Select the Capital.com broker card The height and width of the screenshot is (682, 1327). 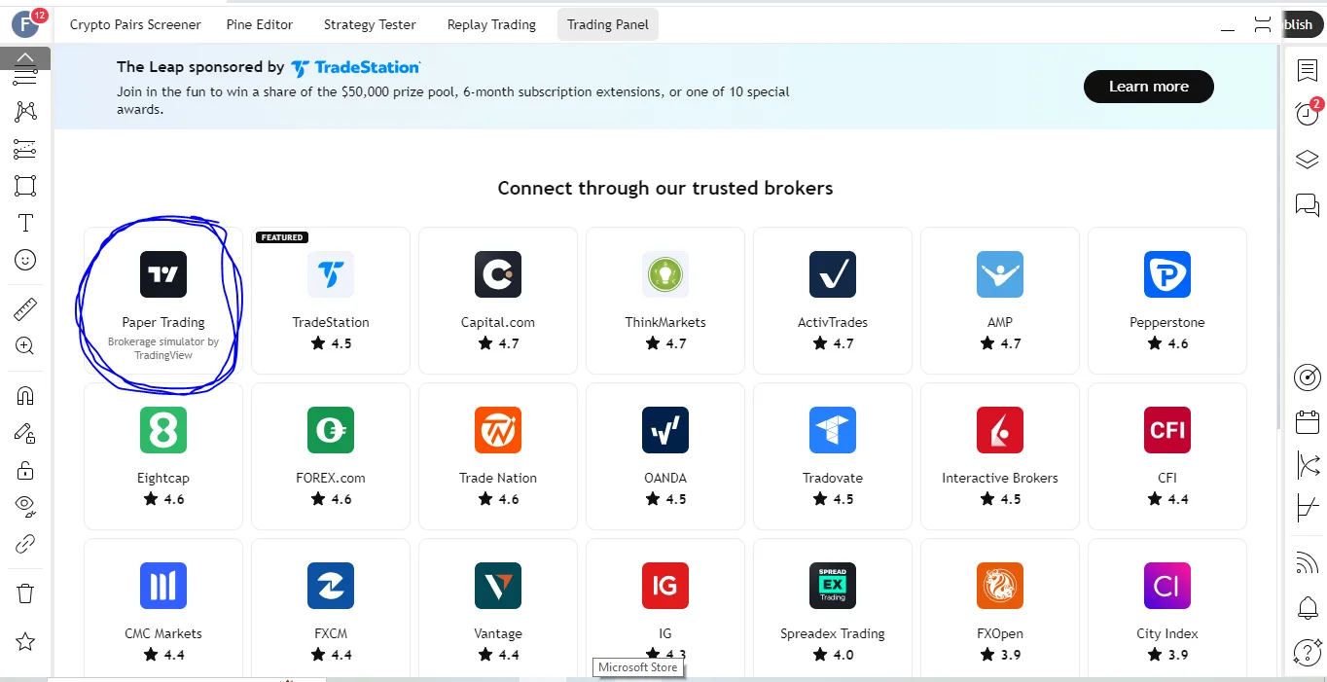click(x=498, y=301)
